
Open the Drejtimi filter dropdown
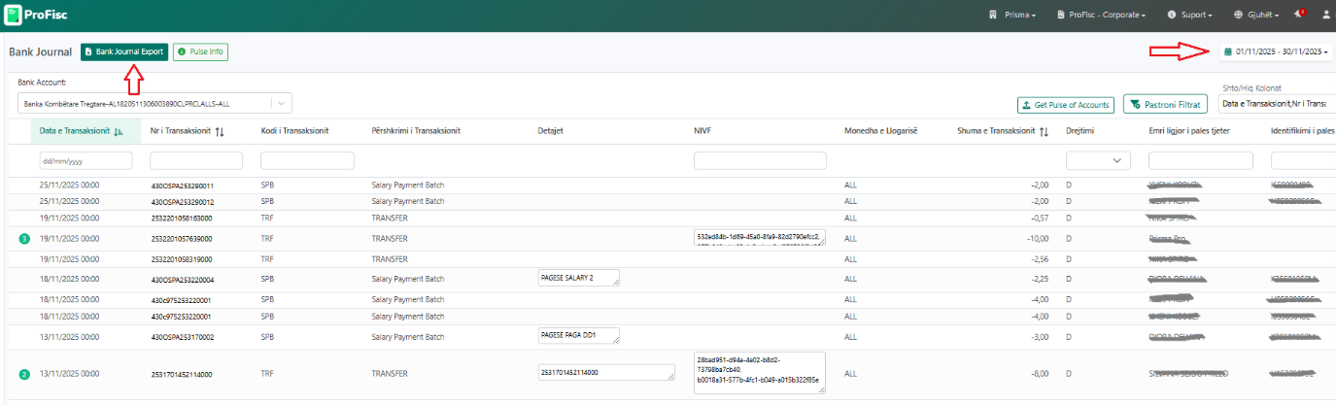[1098, 160]
